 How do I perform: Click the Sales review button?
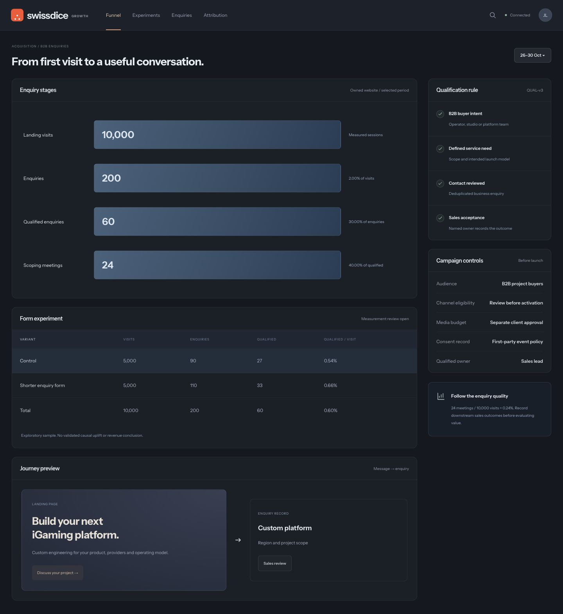[275, 564]
